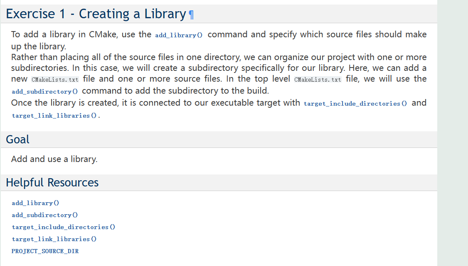Visit target_link_libraries() under Helpful Resources
Viewport: 468px width, 266px height.
[54, 239]
